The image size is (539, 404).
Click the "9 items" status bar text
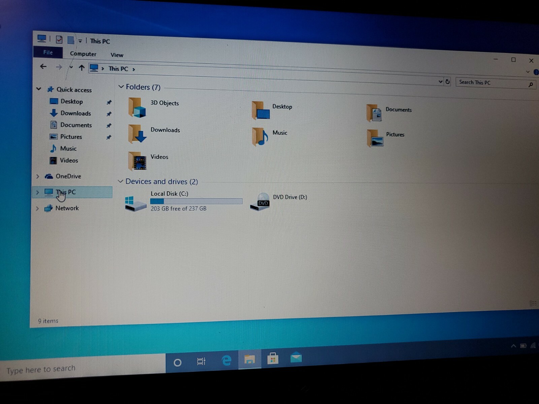point(48,321)
